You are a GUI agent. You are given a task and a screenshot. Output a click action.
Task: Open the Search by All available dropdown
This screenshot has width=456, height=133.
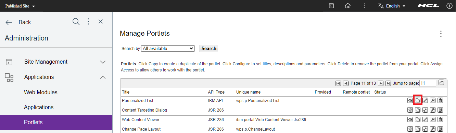[168, 48]
